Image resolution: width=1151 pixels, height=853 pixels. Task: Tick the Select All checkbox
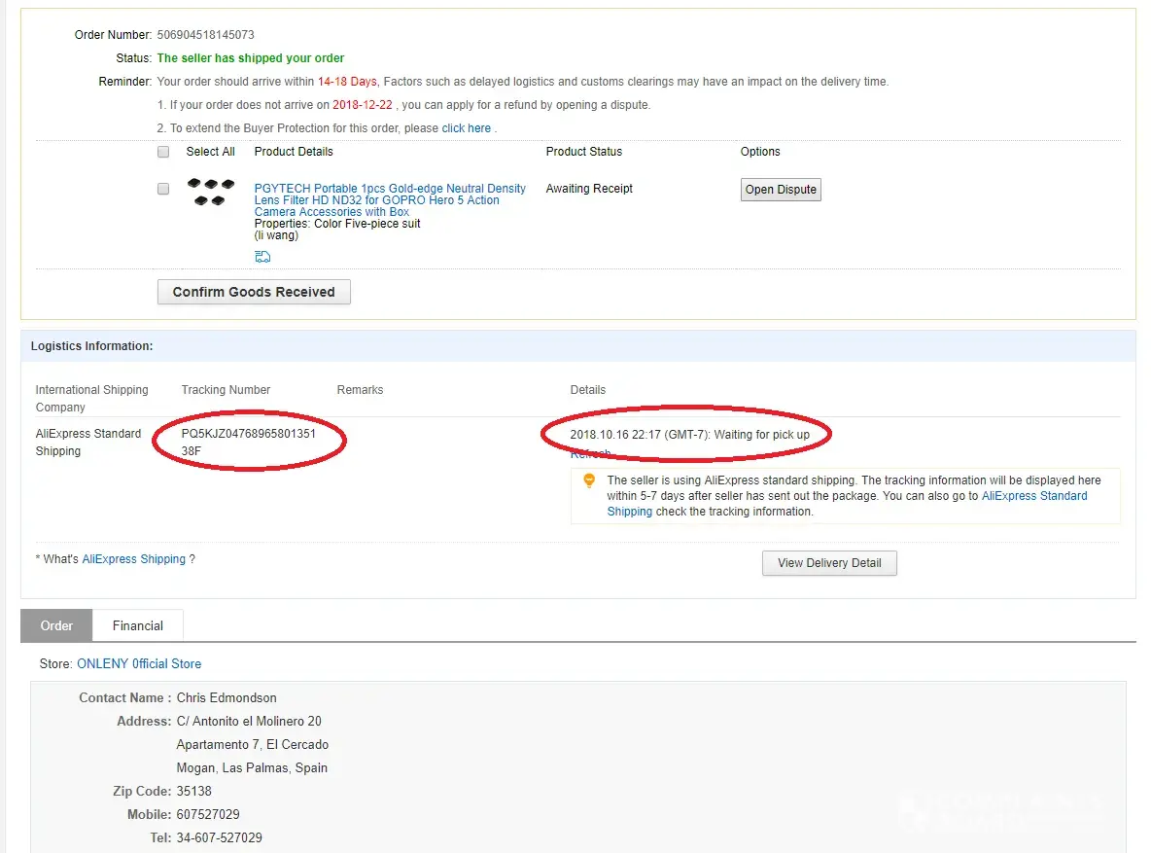point(163,152)
